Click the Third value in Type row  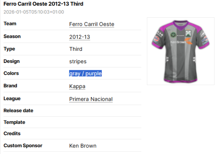(x=76, y=49)
